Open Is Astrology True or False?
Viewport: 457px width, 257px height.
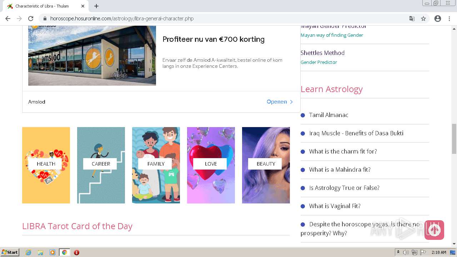(344, 188)
